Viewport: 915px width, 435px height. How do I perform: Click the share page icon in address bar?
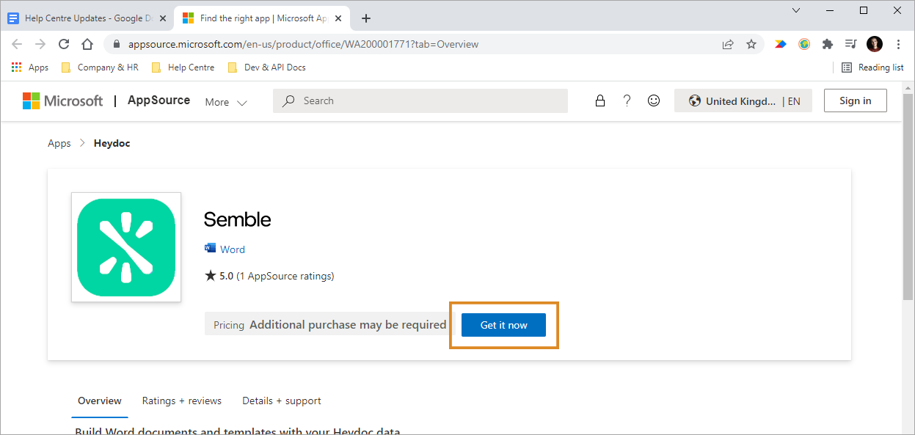(x=728, y=44)
